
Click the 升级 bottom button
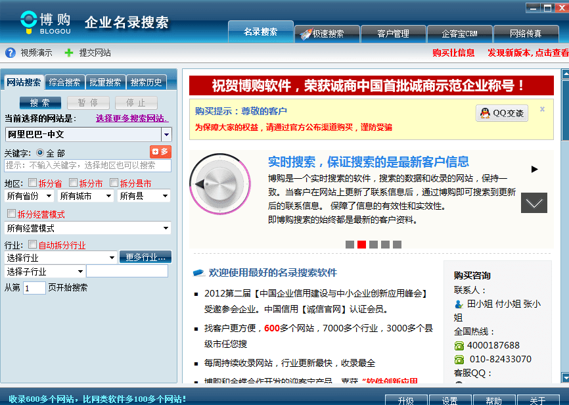(406, 400)
